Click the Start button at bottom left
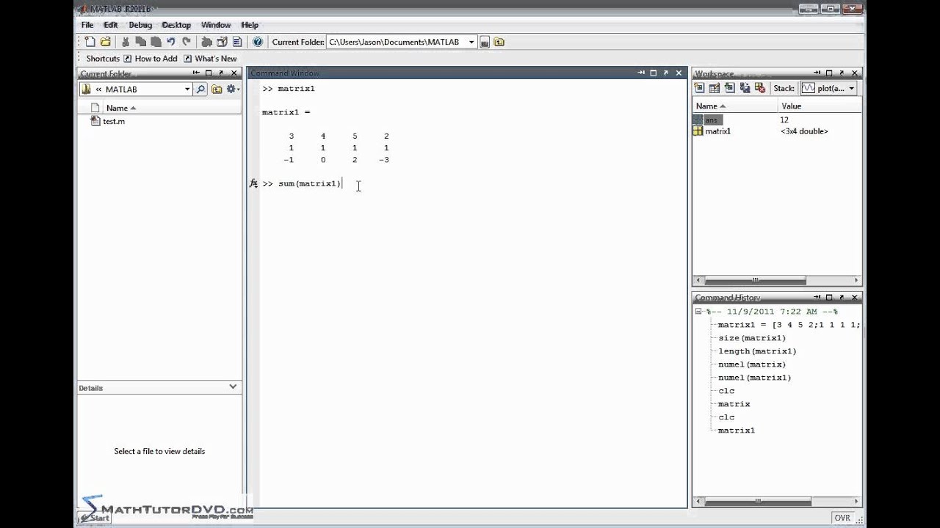This screenshot has height=528, width=940. [x=94, y=518]
